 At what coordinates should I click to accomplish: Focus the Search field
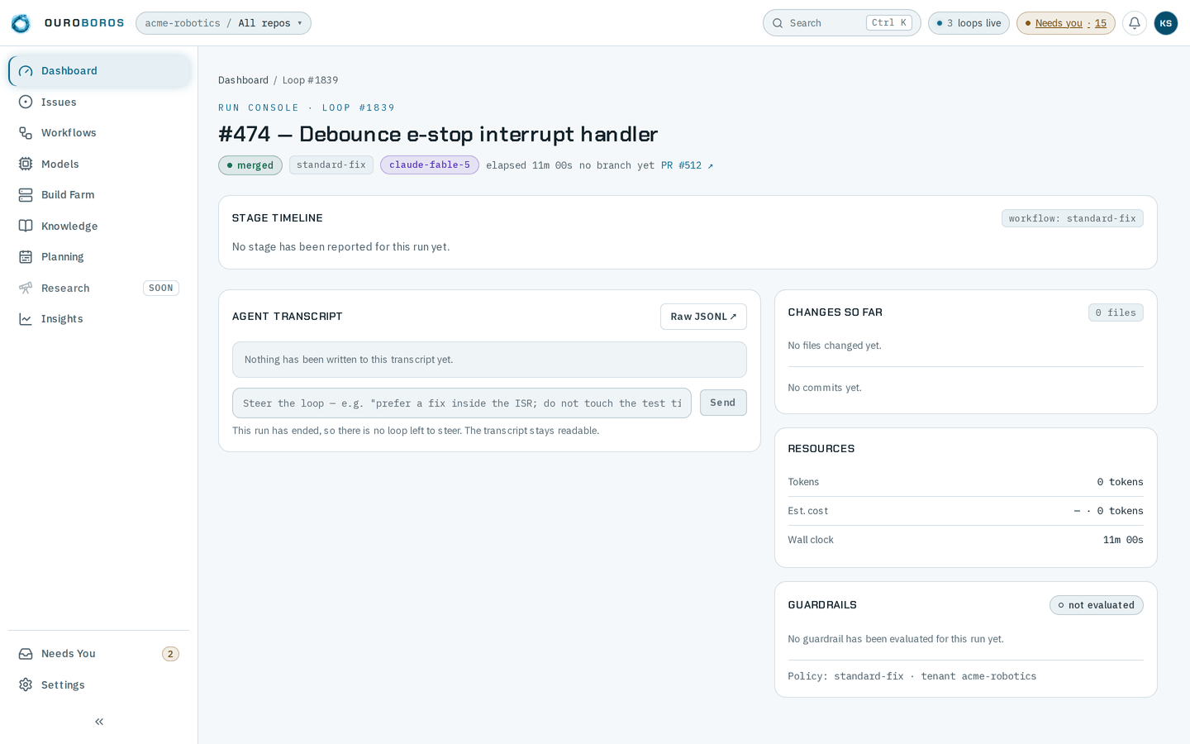click(841, 23)
